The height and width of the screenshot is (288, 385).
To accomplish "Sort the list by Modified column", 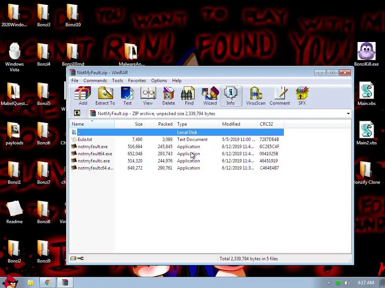I will tap(238, 124).
